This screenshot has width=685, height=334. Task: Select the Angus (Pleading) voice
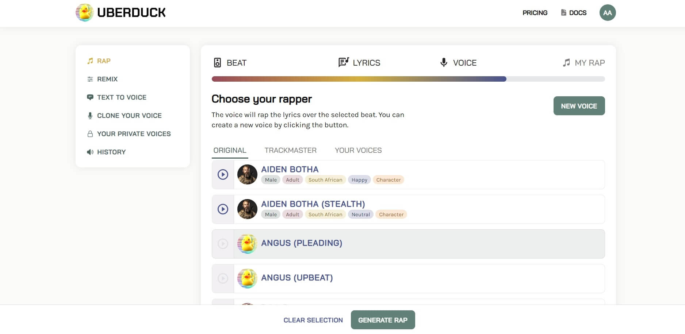(x=302, y=243)
